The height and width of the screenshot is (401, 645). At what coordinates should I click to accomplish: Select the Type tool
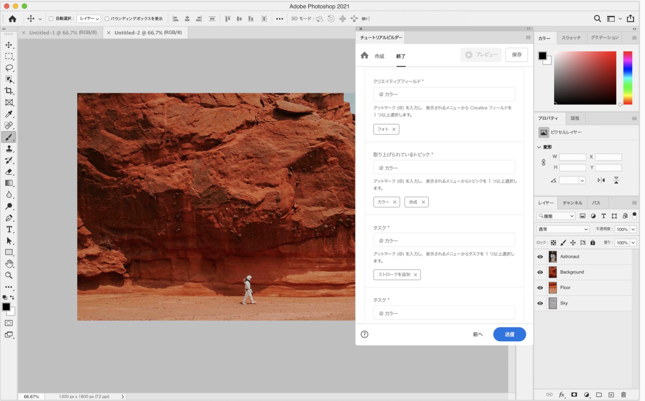[9, 230]
